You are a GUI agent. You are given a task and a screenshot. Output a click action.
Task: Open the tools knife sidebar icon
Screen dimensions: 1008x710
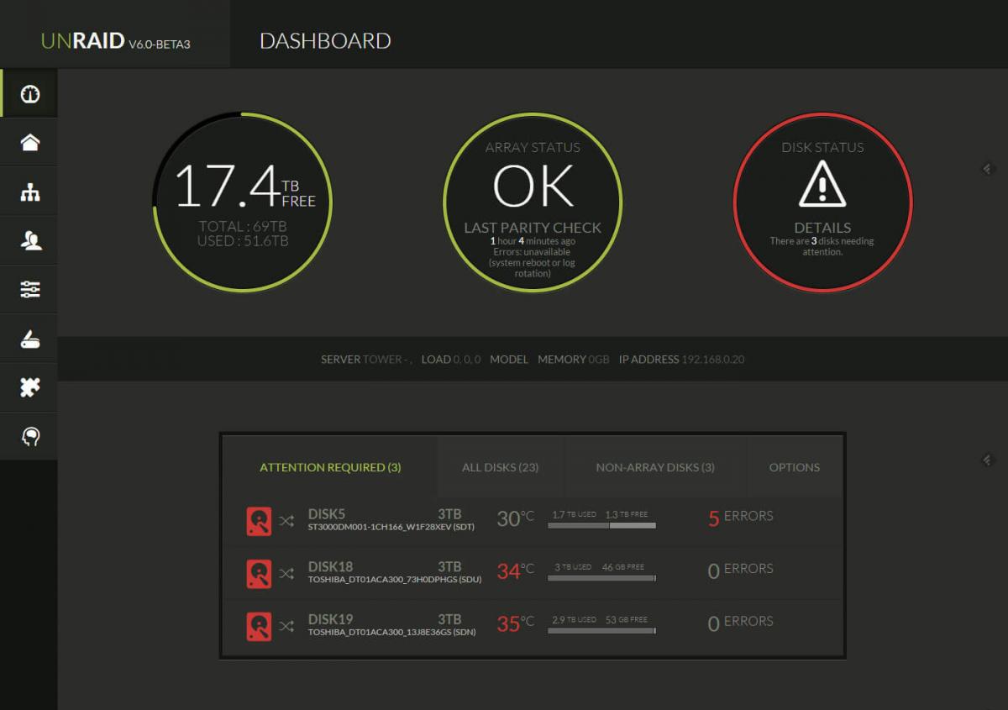click(x=30, y=339)
